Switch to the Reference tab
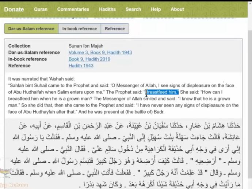 [x=115, y=29]
